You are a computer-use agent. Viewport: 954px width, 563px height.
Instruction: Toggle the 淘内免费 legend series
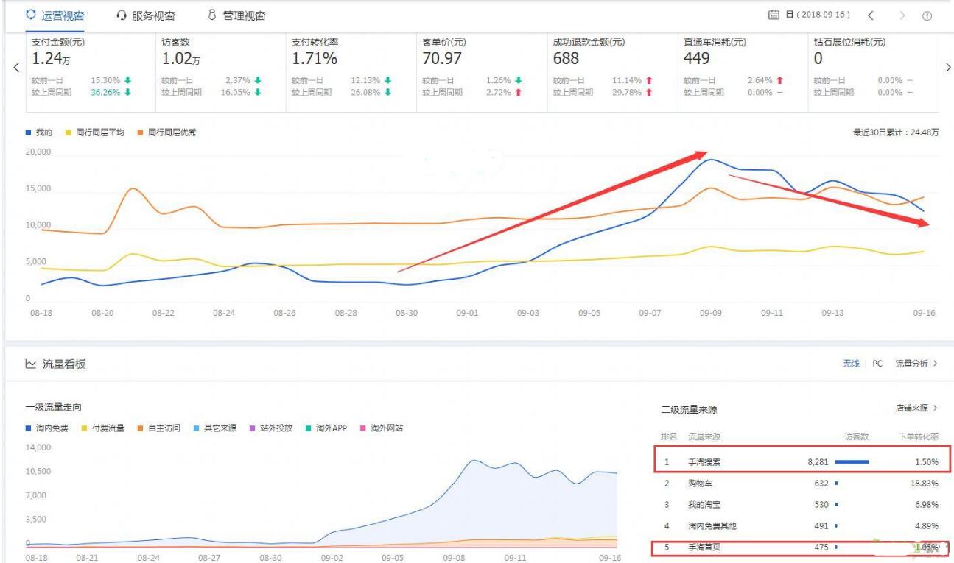[x=46, y=428]
